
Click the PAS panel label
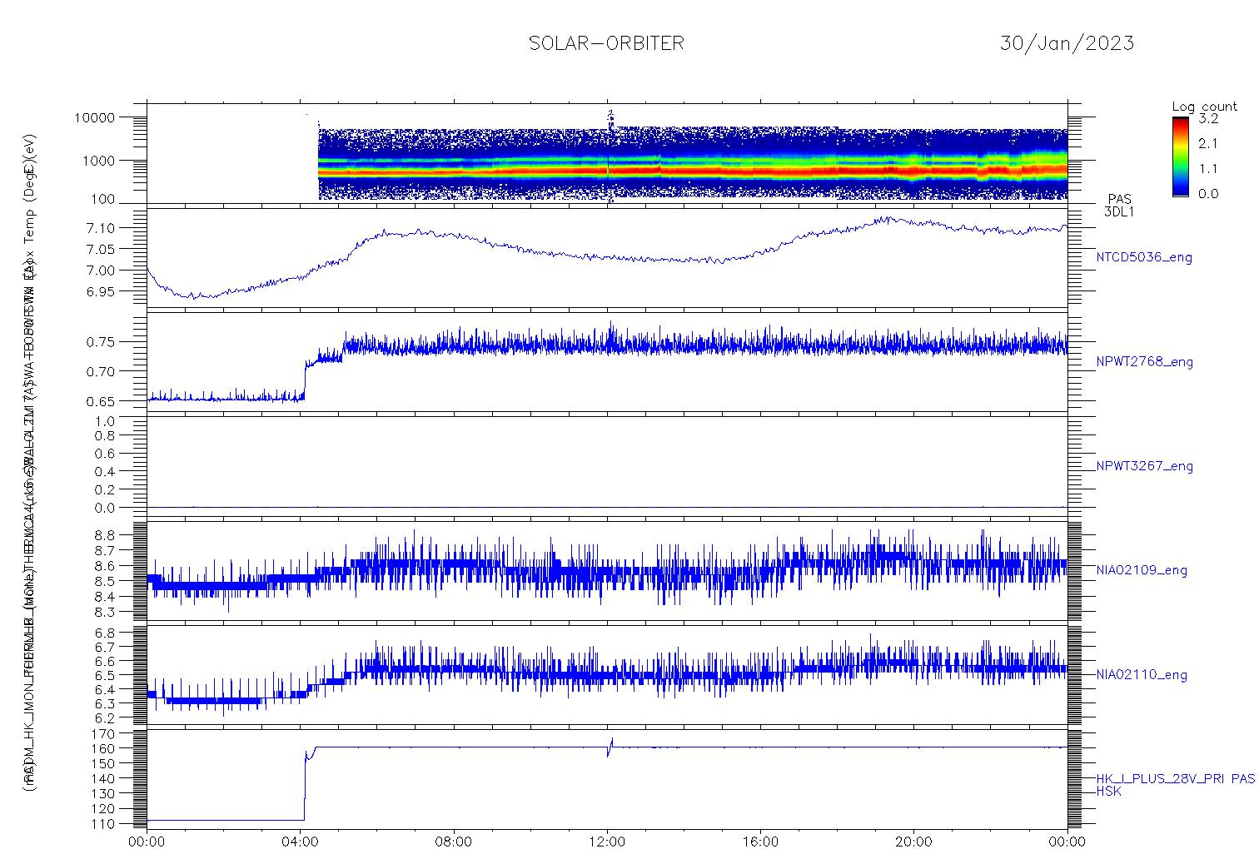(x=1119, y=200)
